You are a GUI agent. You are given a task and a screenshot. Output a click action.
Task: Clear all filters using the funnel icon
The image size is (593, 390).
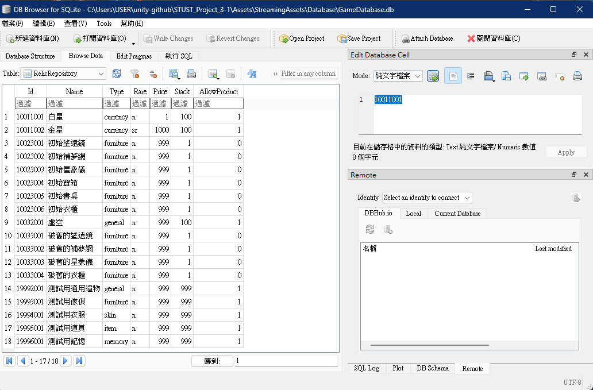tap(134, 74)
